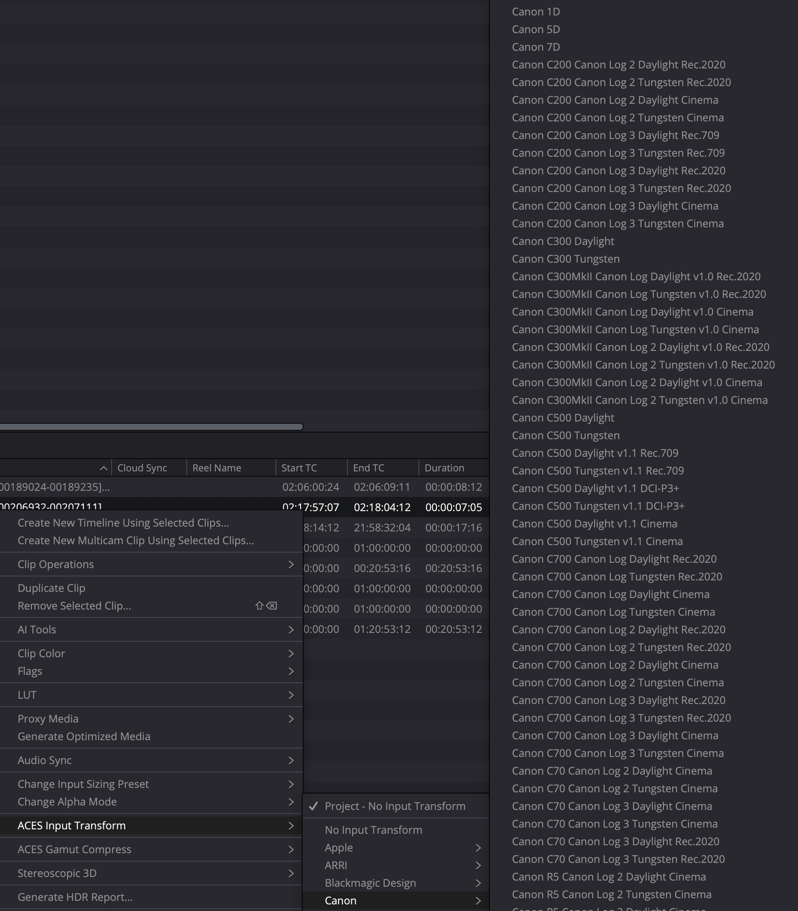Expand the Proxy Media submenu
798x911 pixels.
click(151, 719)
